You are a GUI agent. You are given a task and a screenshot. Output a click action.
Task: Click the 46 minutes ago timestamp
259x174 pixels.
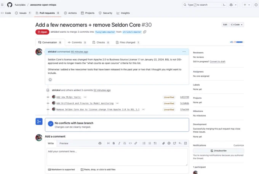[x=79, y=52]
